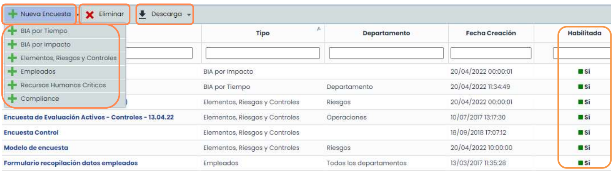Sort by the Tipo column header
Screen dimensions: 615x171
[x=263, y=33]
